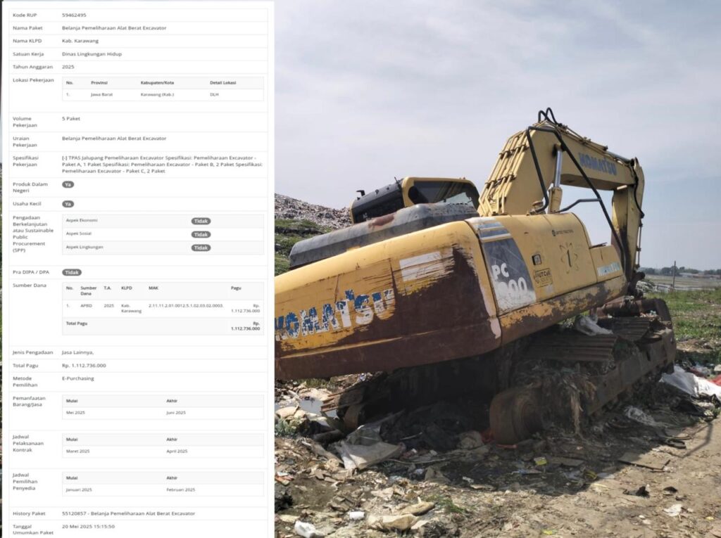The image size is (721, 538).
Task: Click the DLH detail location cell
Action: tap(214, 95)
